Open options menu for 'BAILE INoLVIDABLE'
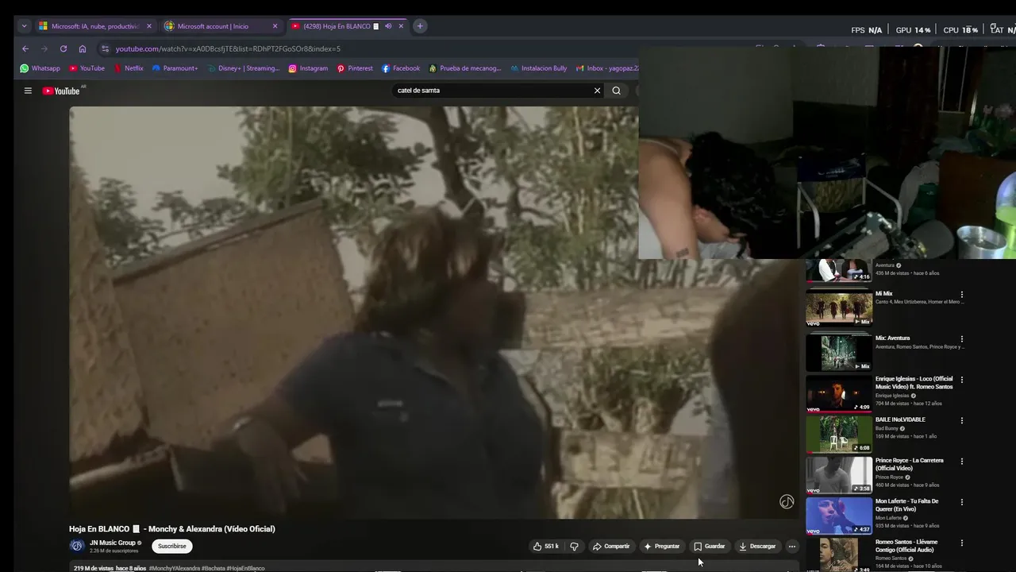Image resolution: width=1016 pixels, height=572 pixels. (962, 421)
